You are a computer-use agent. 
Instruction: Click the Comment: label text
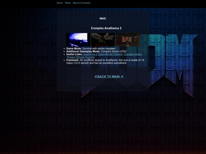coord(72,60)
